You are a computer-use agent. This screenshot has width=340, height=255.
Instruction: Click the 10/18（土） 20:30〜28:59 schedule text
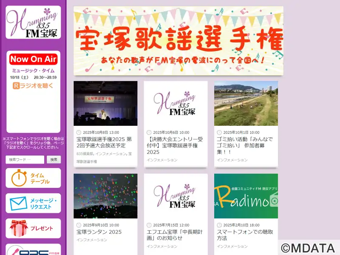(33, 77)
